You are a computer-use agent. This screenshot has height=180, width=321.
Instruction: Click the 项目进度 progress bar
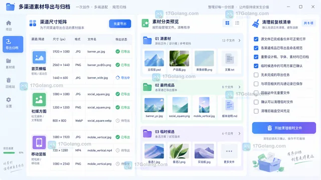[10, 152]
